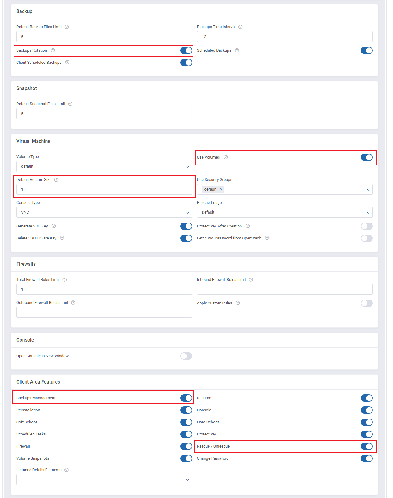Click help icon beside Use Volumes
393x498 pixels.
tap(225, 157)
